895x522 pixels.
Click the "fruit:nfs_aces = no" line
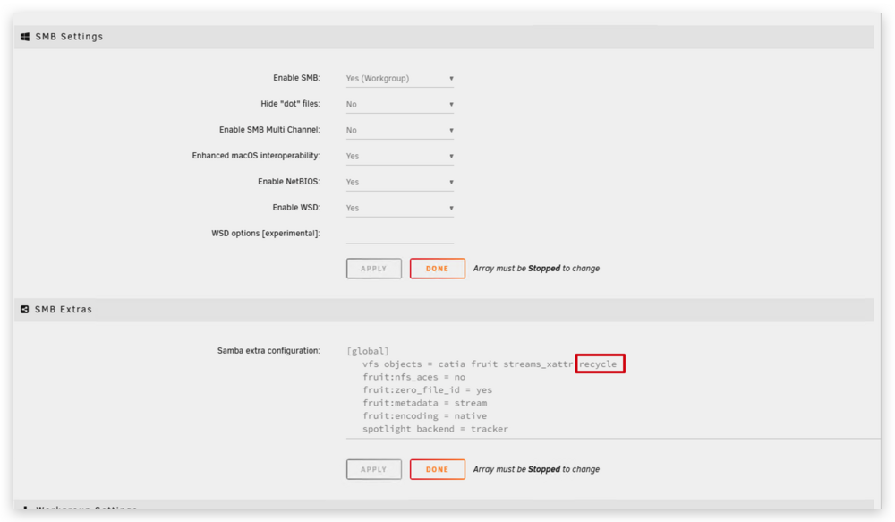pos(413,377)
